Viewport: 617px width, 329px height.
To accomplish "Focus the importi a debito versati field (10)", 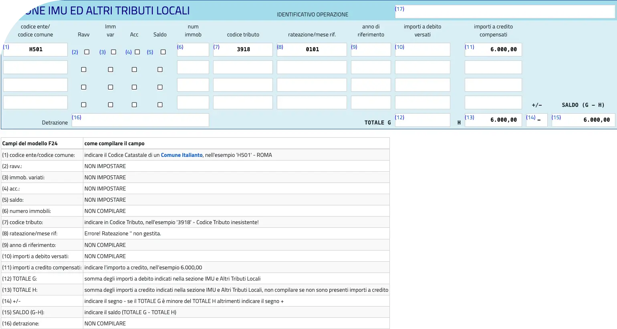I will point(423,50).
